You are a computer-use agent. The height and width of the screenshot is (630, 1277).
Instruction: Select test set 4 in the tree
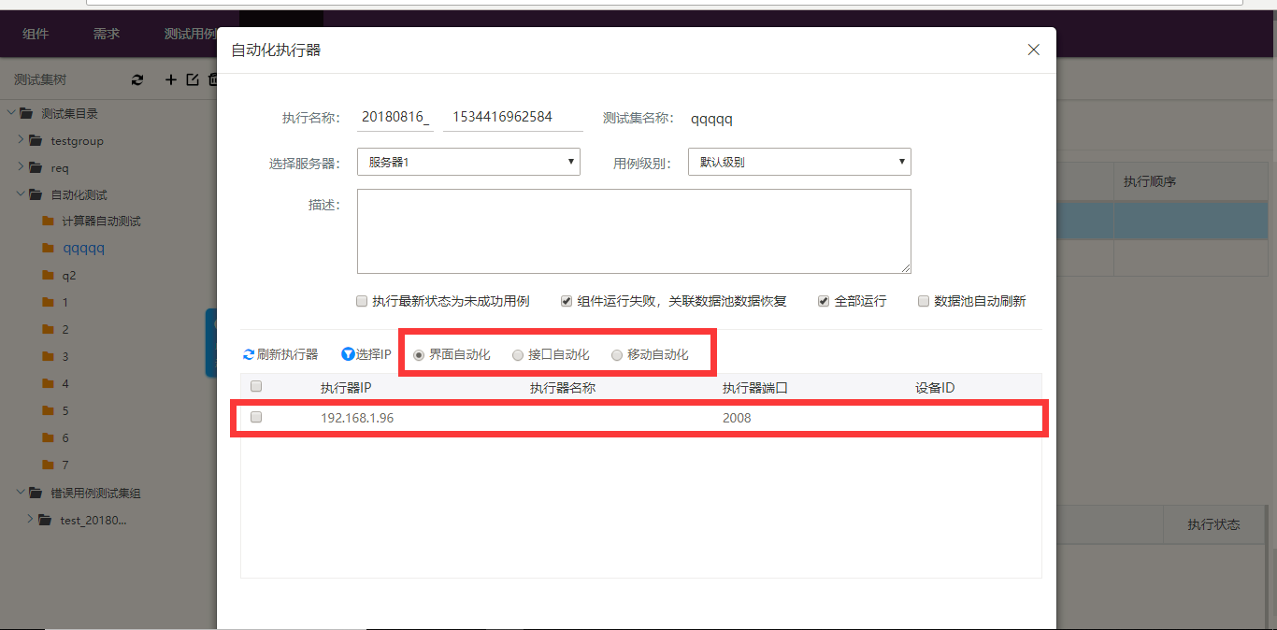[65, 384]
